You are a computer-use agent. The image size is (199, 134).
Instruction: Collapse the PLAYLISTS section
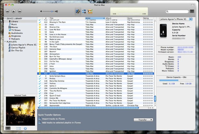click(x=5, y=42)
